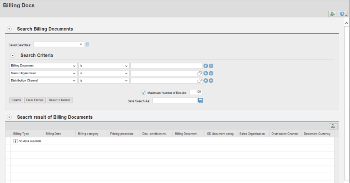This screenshot has width=350, height=183.
Task: Open value help for Distribution Channel field
Action: click(199, 81)
